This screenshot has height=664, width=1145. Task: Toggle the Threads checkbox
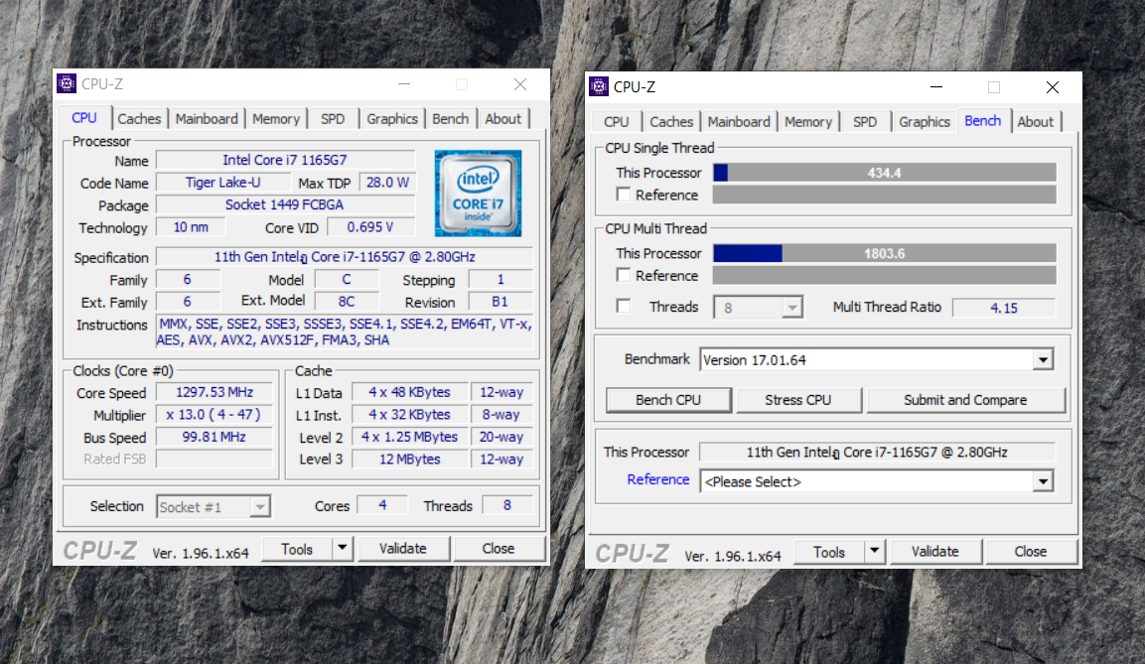[x=623, y=307]
